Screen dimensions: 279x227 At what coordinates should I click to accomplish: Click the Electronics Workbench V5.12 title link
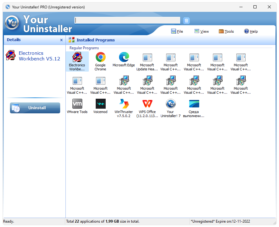tap(39, 56)
